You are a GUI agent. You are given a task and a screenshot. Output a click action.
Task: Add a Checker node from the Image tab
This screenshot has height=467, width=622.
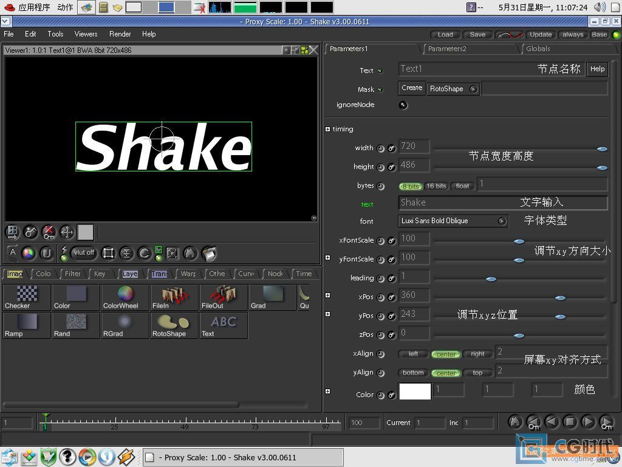(27, 297)
